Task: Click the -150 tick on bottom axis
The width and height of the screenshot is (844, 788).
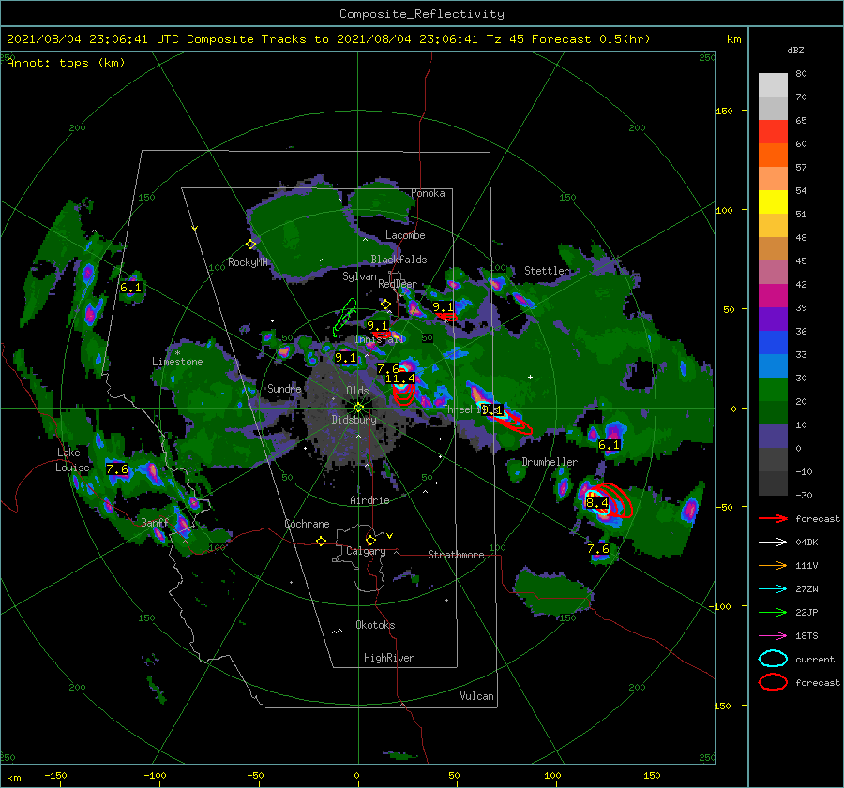Action: 55,775
